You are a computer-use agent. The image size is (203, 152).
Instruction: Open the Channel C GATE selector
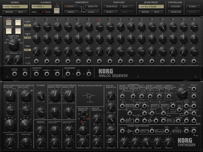point(28,50)
